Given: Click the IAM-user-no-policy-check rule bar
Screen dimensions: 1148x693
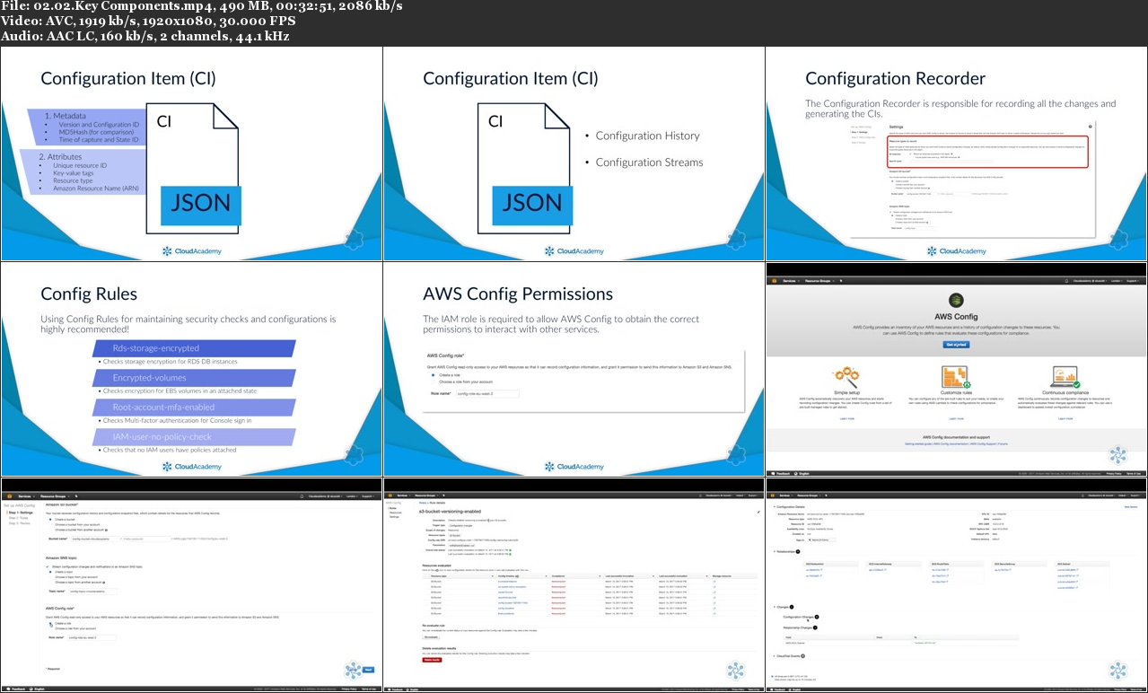Looking at the screenshot, I should [x=193, y=437].
